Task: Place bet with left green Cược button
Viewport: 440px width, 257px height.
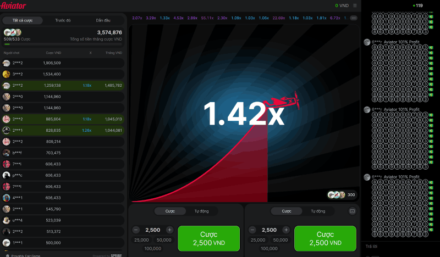Action: tap(209, 238)
